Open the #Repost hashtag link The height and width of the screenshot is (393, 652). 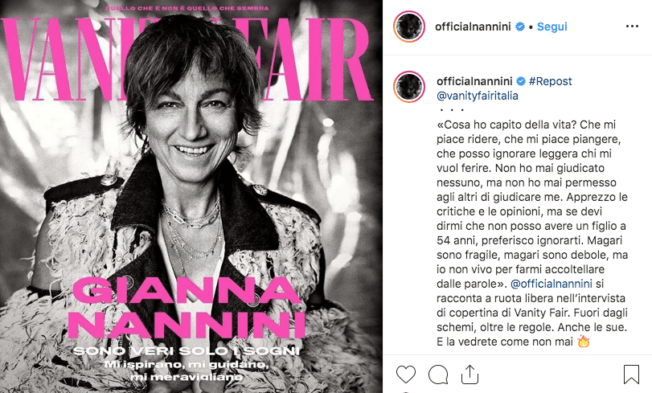coord(550,81)
